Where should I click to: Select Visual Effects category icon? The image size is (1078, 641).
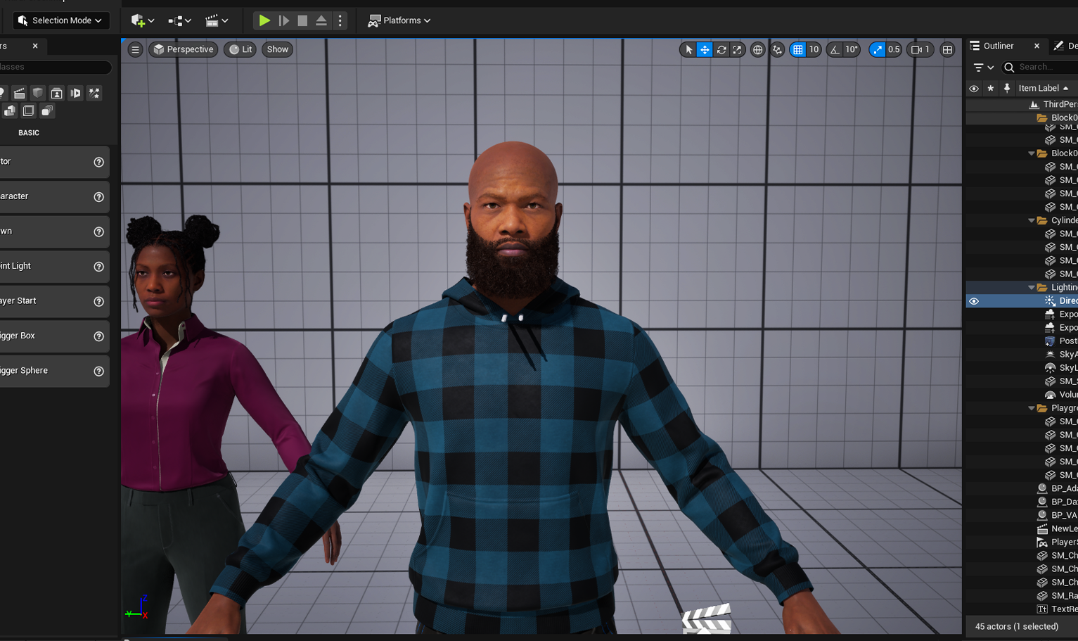point(94,93)
